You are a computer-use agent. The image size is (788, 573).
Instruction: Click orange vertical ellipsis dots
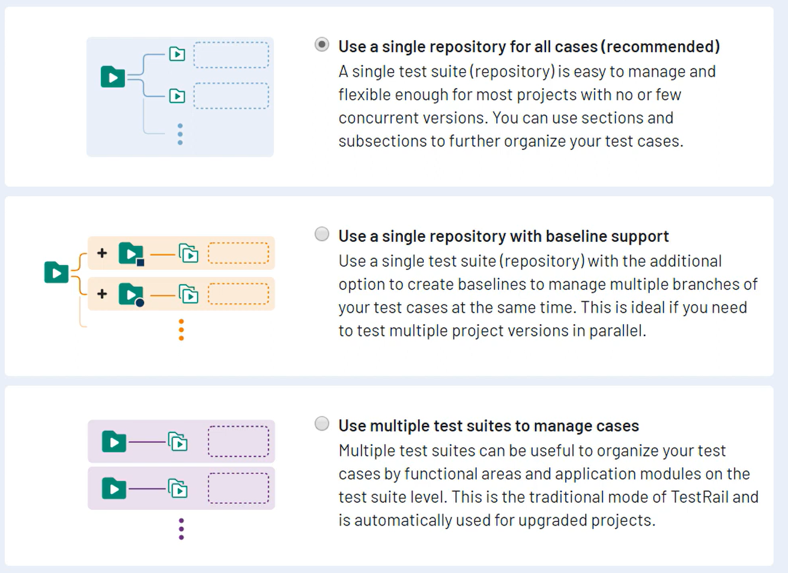pos(181,330)
